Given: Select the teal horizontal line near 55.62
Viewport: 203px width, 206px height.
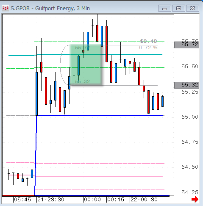Looking at the screenshot, I should tap(86, 55).
